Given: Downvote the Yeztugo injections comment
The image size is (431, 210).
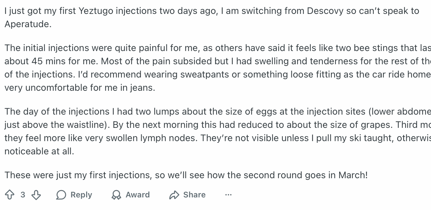Looking at the screenshot, I should (x=36, y=195).
